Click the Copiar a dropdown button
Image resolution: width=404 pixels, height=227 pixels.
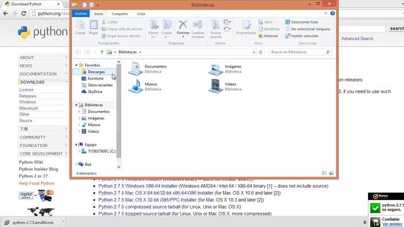[x=167, y=30]
